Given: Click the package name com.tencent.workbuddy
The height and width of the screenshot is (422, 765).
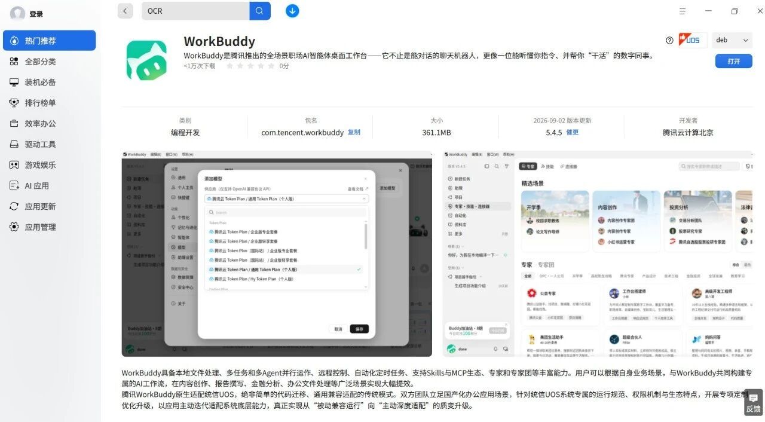Looking at the screenshot, I should point(302,133).
